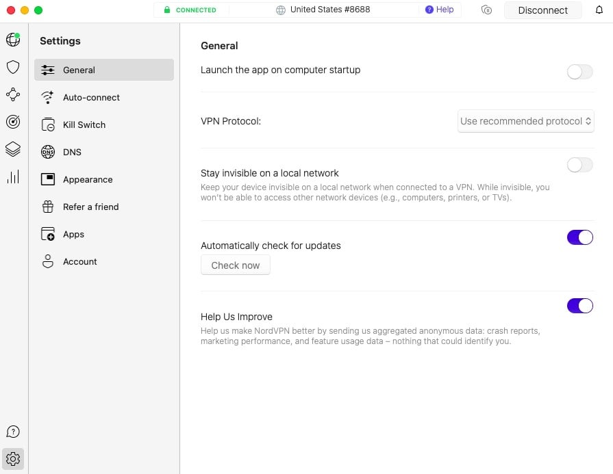Click the target Dark Web Monitor icon
The image size is (613, 474).
[x=13, y=122]
